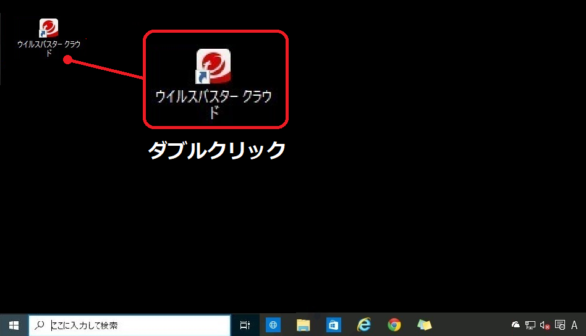Click the OneDrive cloud tray icon
586x336 pixels.
516,325
